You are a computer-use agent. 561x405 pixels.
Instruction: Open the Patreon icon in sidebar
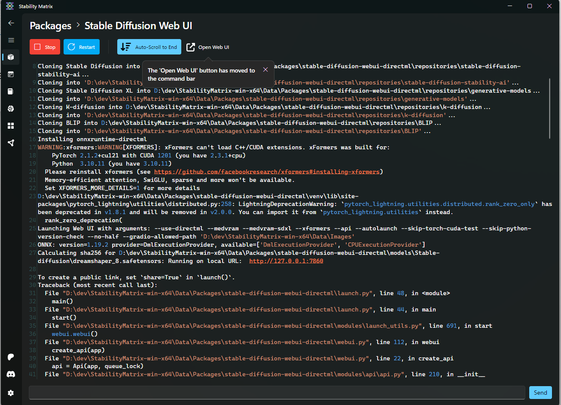click(11, 357)
